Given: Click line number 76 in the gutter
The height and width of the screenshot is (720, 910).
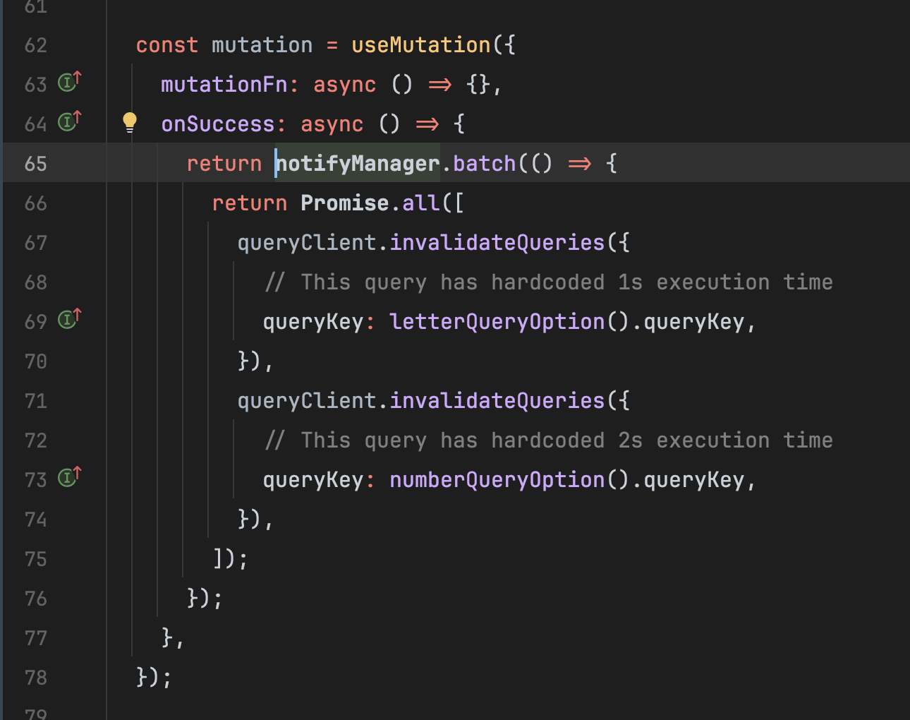Looking at the screenshot, I should pyautogui.click(x=36, y=599).
